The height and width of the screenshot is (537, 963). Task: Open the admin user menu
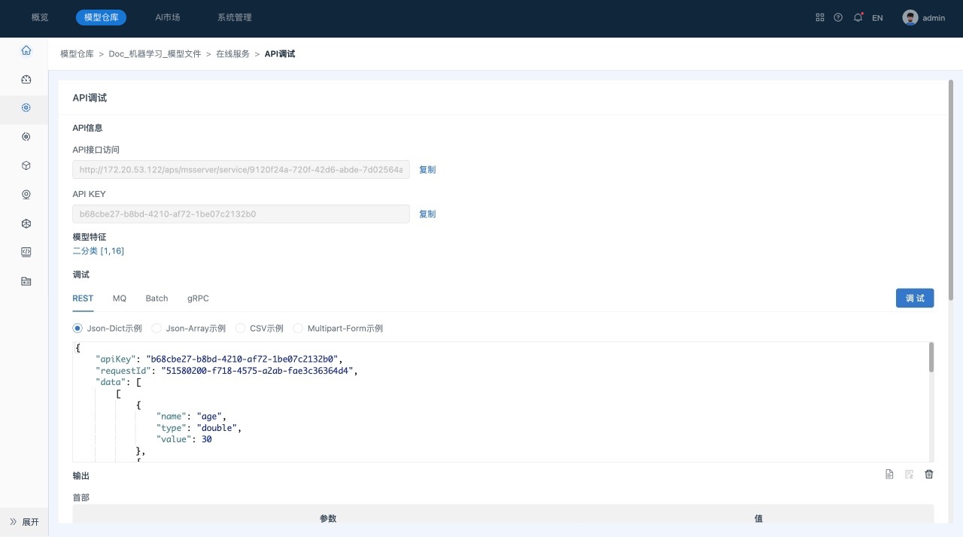pos(924,18)
